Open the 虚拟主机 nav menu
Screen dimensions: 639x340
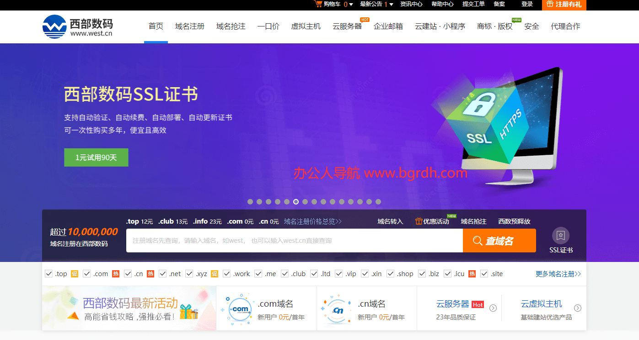(x=306, y=26)
